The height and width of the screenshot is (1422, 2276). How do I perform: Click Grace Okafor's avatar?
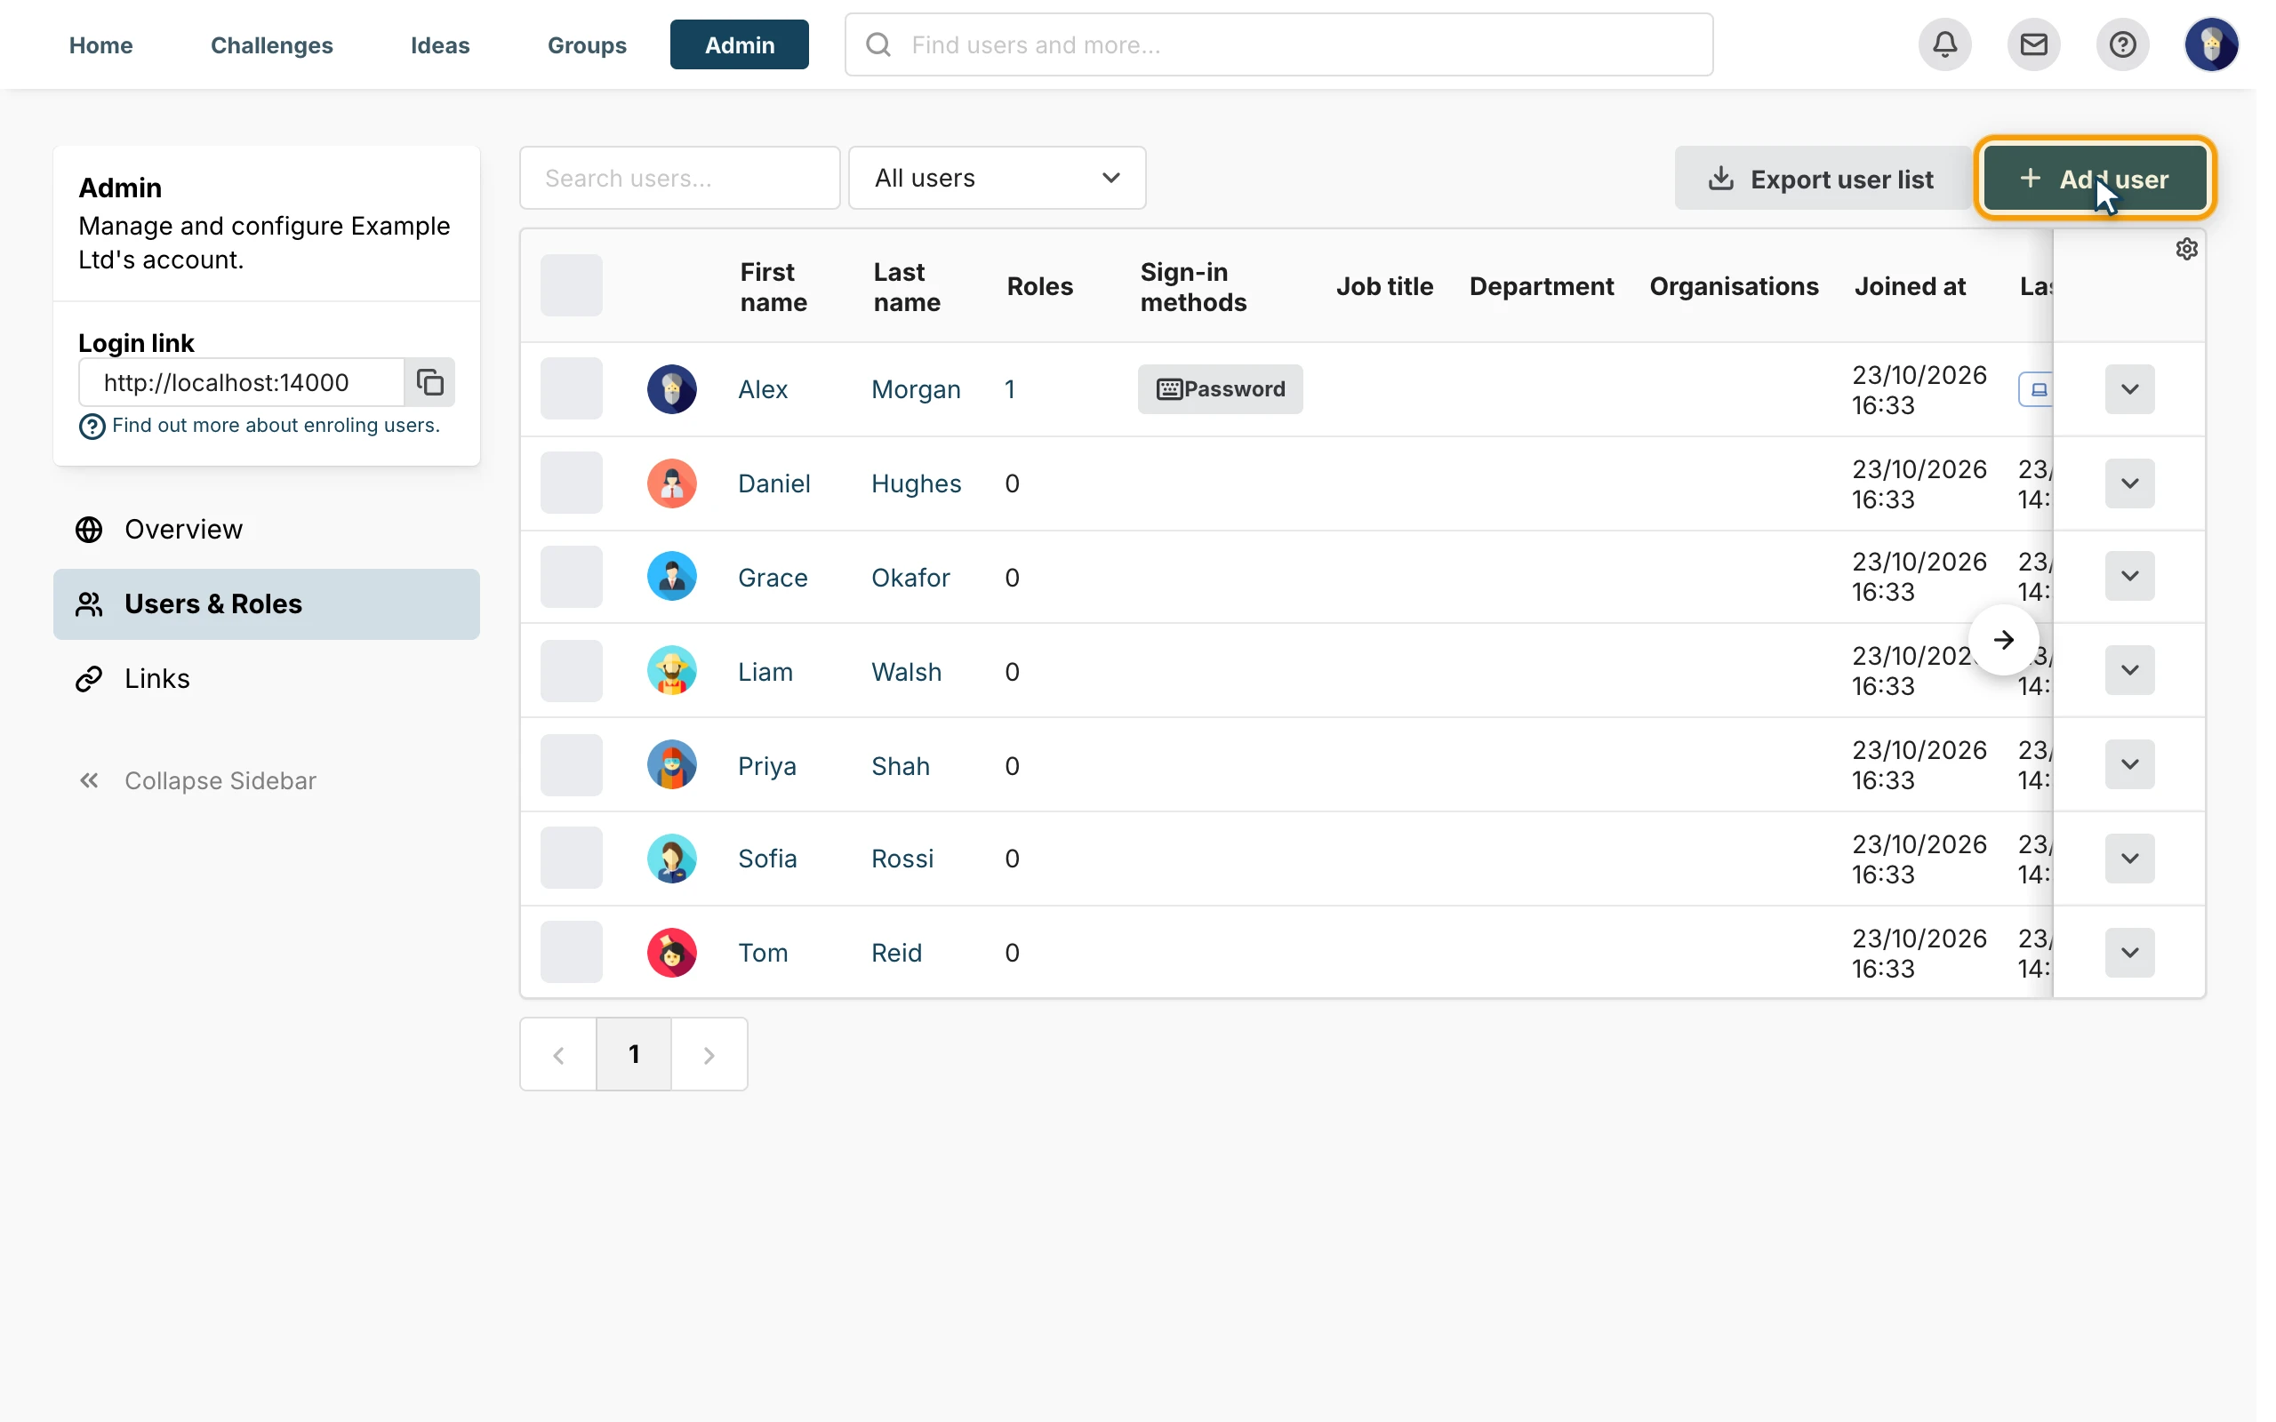(671, 577)
